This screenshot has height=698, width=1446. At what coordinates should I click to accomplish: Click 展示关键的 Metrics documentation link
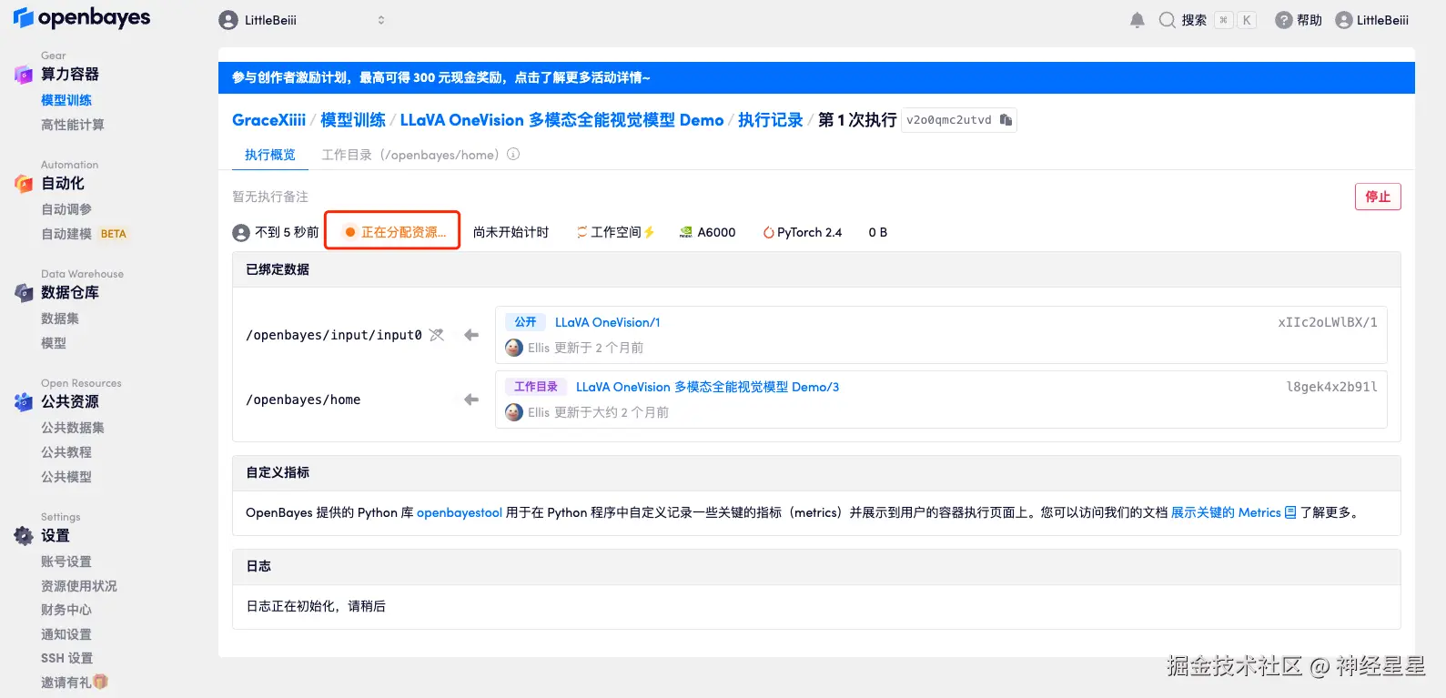coord(1226,512)
